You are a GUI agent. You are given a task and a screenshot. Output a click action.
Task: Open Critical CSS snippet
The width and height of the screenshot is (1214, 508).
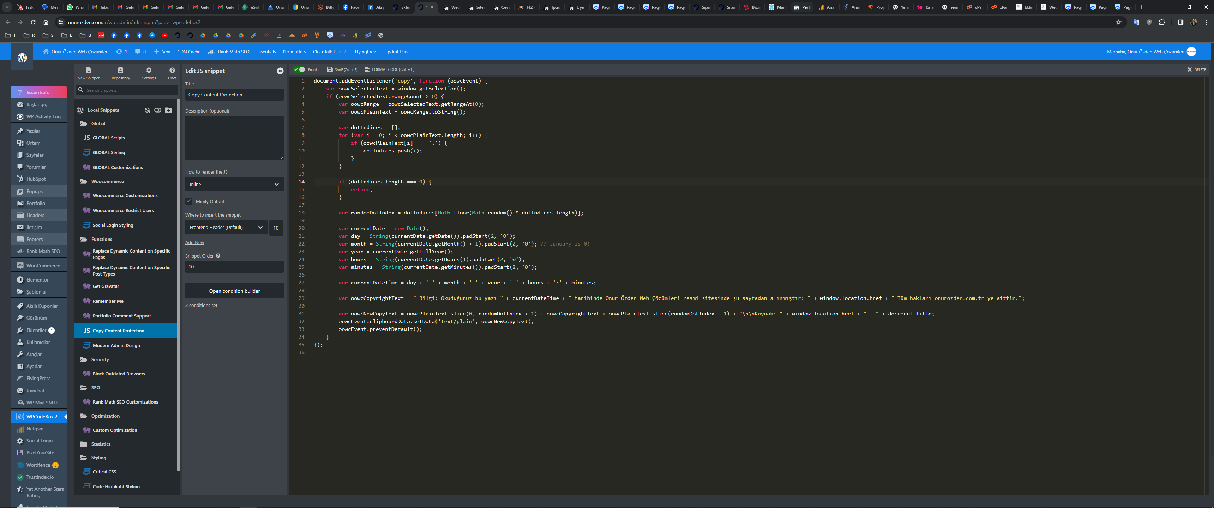(x=104, y=472)
